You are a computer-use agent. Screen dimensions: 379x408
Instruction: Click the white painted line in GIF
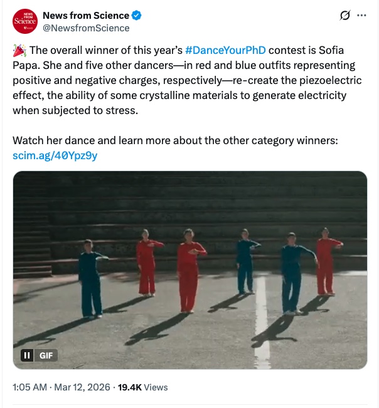click(x=262, y=326)
